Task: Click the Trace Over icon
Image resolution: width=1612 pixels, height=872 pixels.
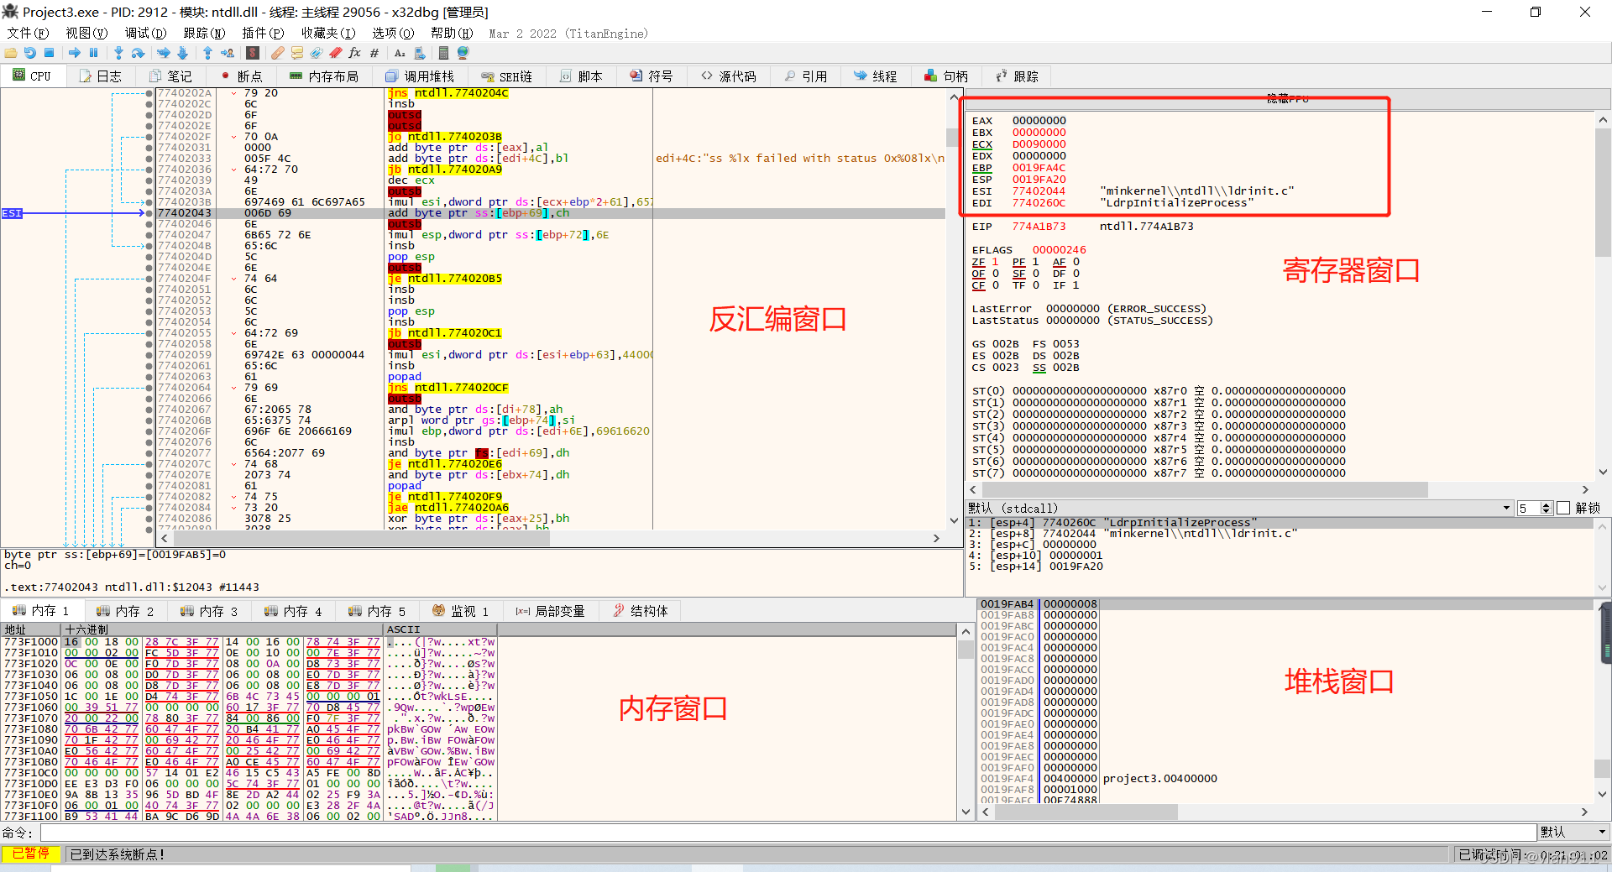Action: point(182,53)
